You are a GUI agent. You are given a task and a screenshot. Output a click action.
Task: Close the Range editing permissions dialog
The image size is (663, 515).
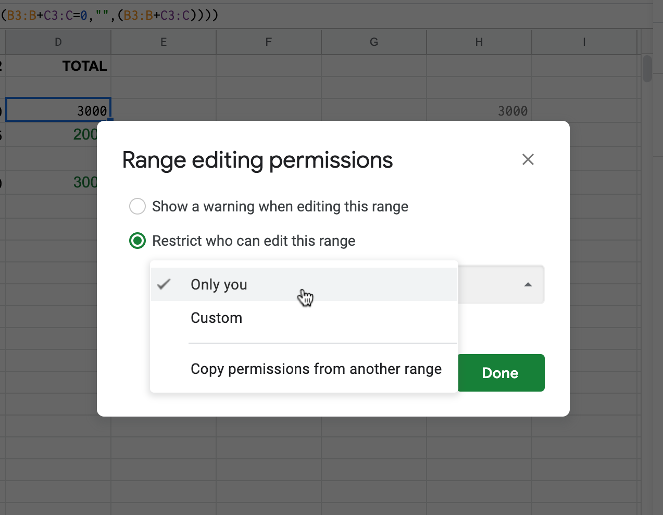point(528,159)
